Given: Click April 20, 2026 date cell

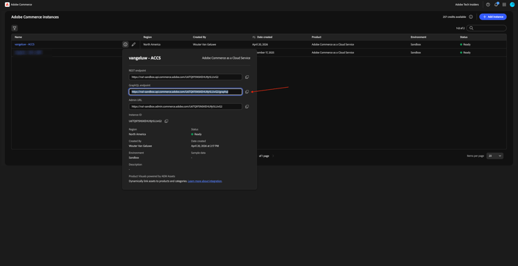Looking at the screenshot, I should [x=260, y=44].
